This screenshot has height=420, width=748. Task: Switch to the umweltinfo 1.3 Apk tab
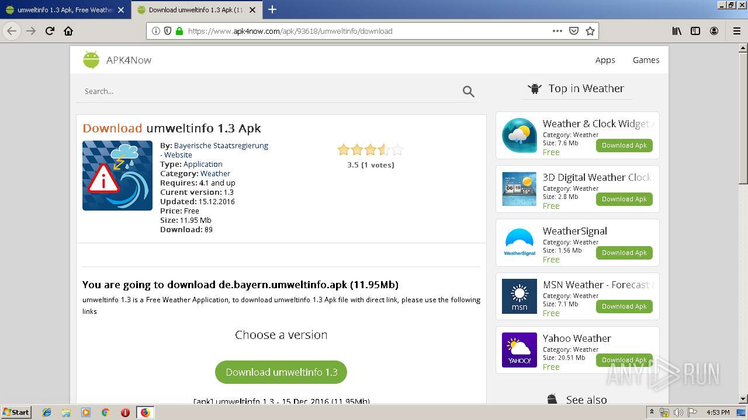click(x=65, y=10)
